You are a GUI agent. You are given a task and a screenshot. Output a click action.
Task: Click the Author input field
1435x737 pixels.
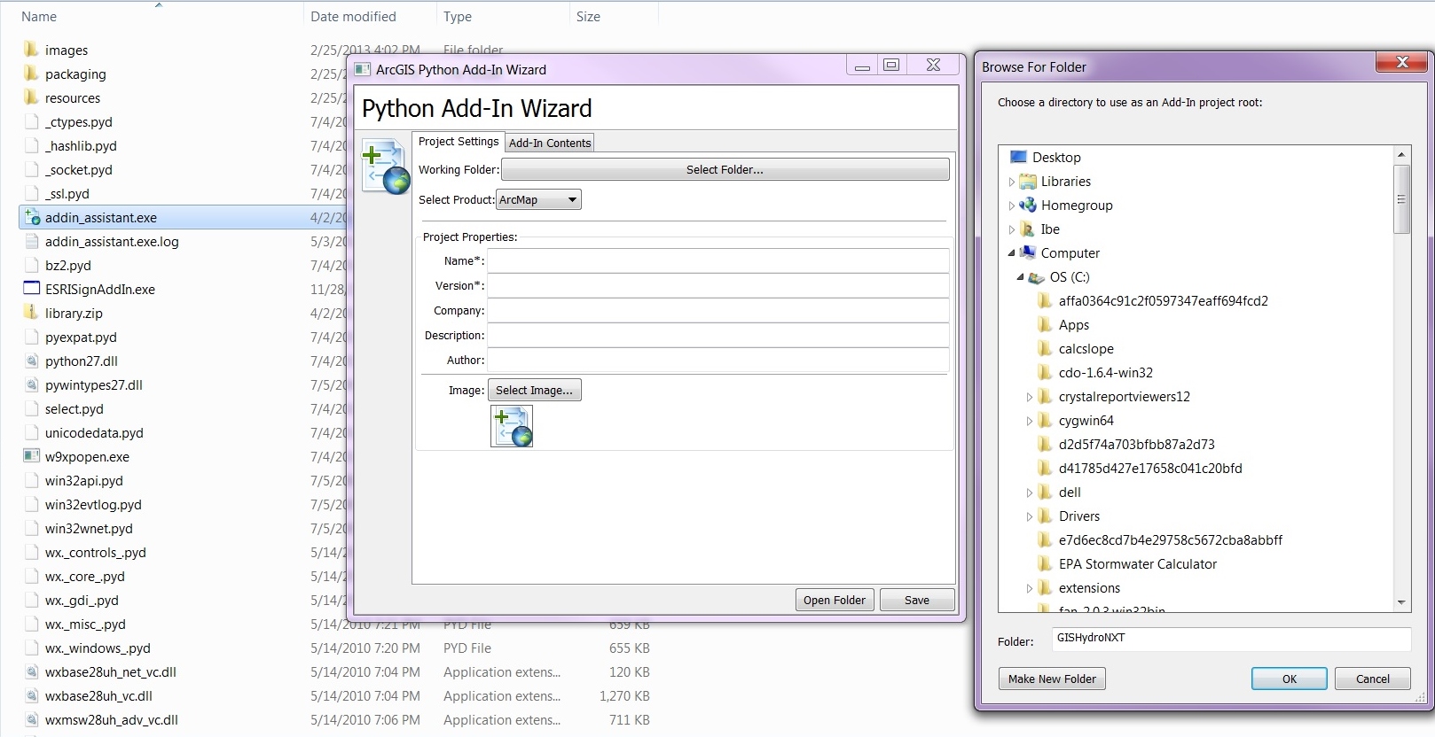717,360
